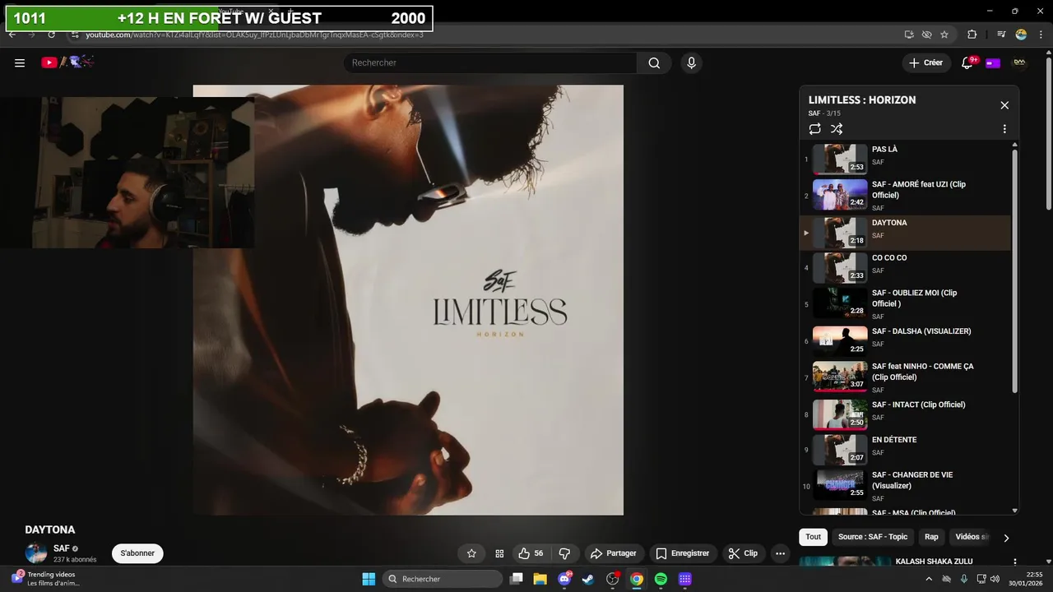Screen dimensions: 1053x592
Task: Click the playlist panel scrollbar
Action: point(1014,271)
